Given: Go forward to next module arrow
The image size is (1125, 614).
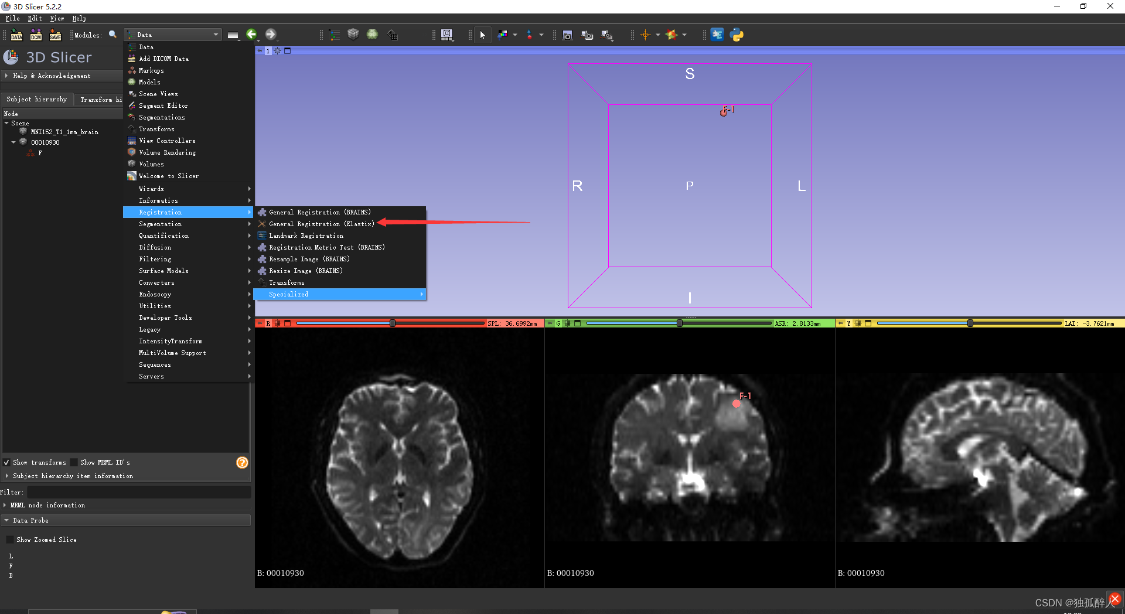Looking at the screenshot, I should (x=270, y=35).
